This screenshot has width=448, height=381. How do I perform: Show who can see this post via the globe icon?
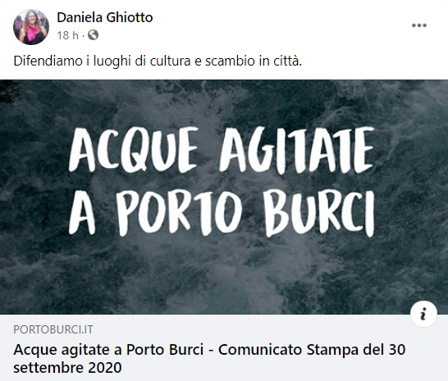pyautogui.click(x=94, y=35)
